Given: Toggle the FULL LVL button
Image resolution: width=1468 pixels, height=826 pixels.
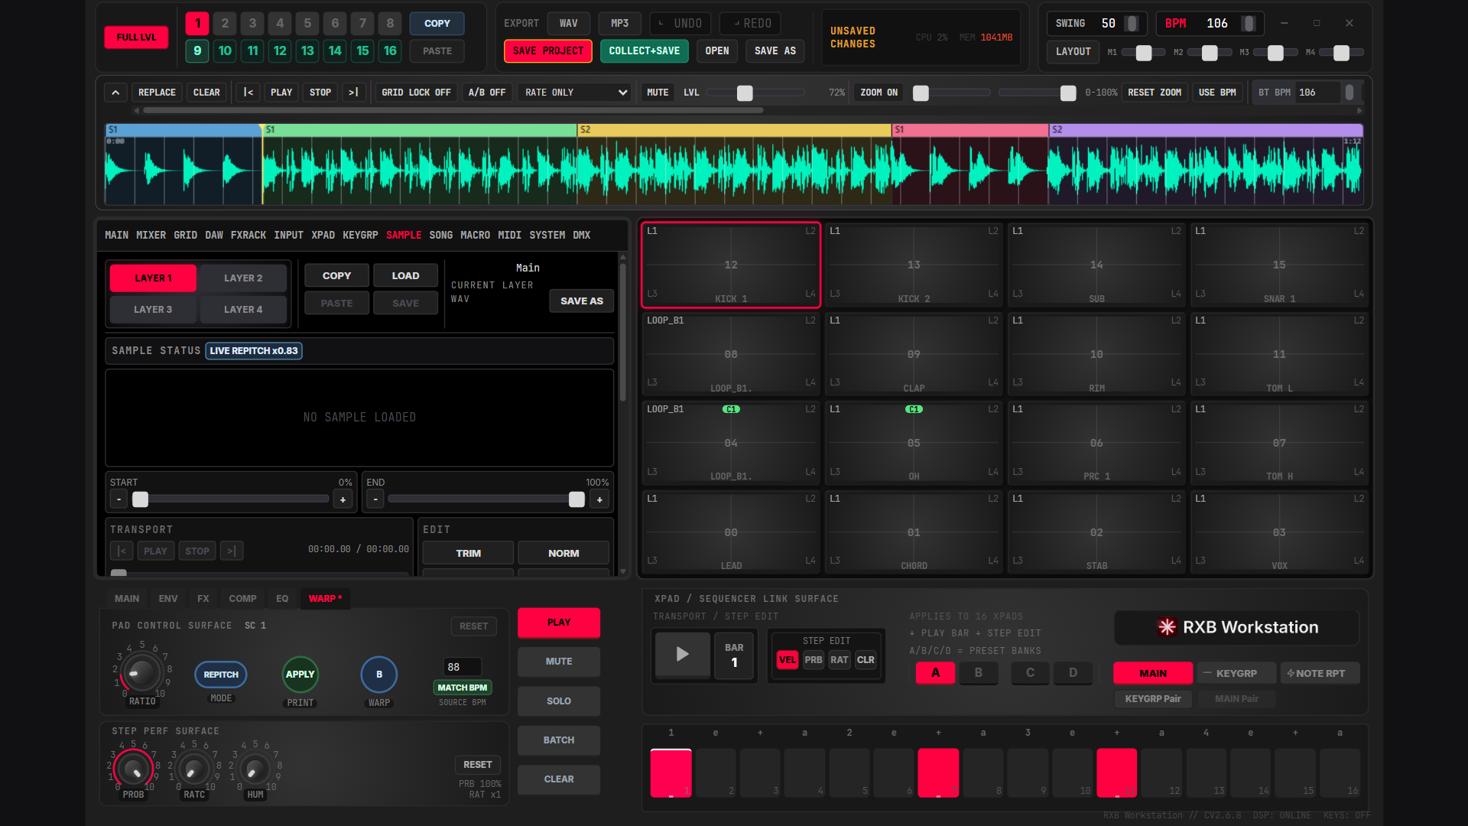Looking at the screenshot, I should click(136, 37).
